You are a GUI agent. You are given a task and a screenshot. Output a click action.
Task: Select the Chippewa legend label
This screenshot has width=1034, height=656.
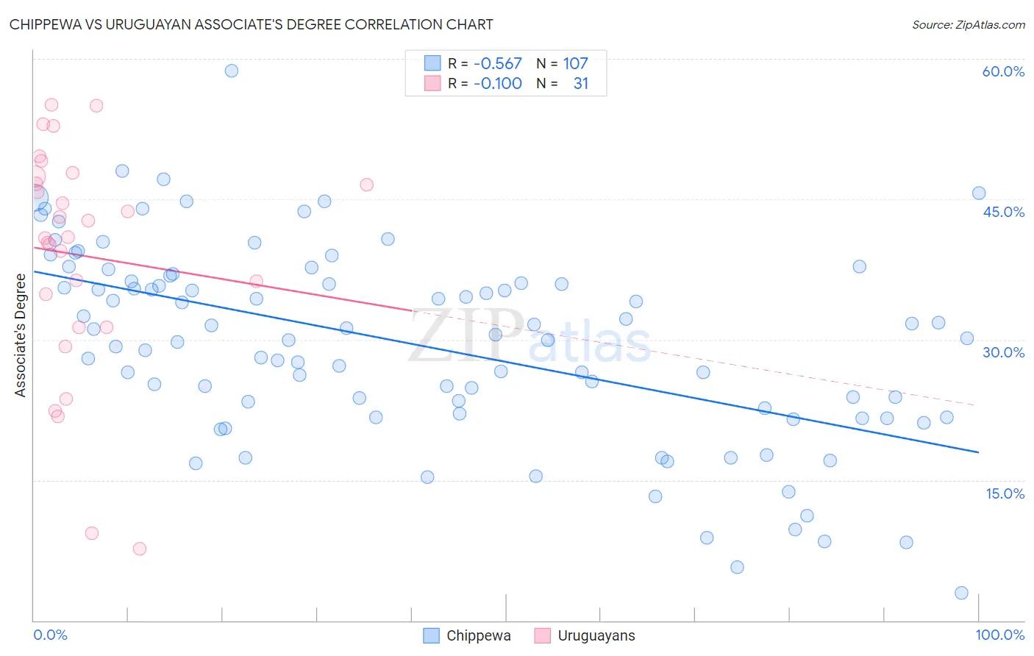point(479,635)
